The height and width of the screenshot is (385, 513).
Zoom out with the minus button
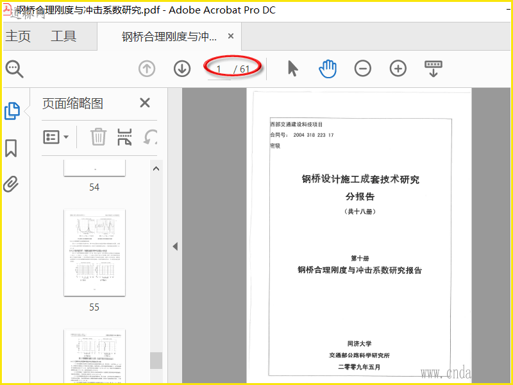pyautogui.click(x=362, y=69)
